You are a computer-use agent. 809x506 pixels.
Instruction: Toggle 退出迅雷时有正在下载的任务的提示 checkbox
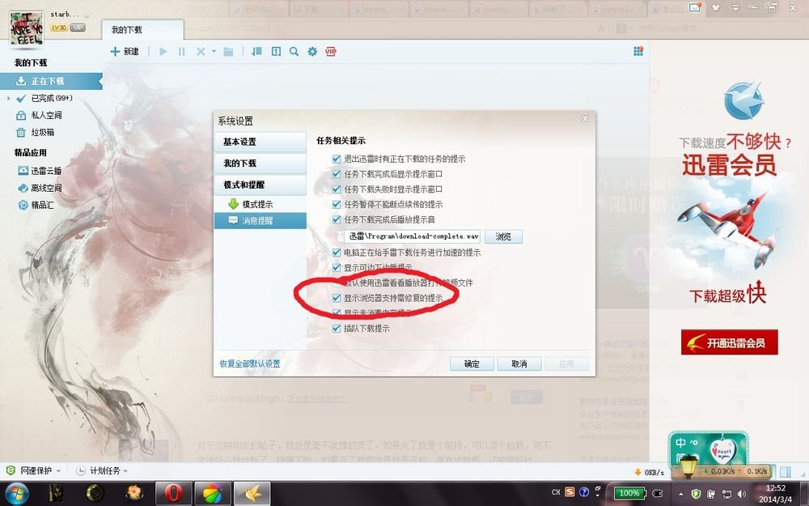coord(337,159)
